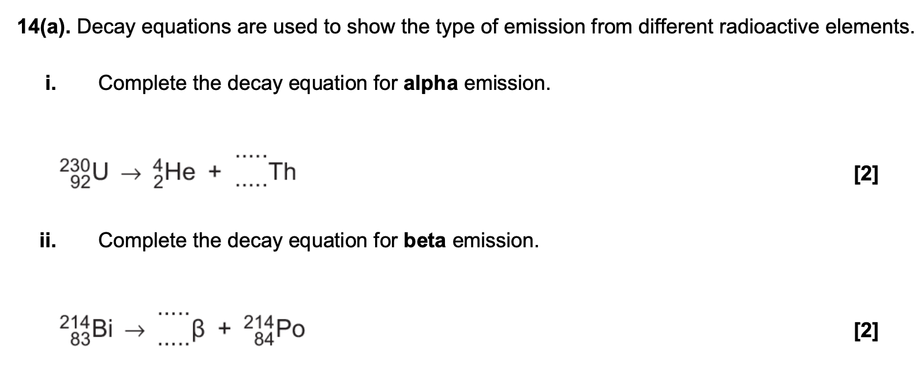Image resolution: width=920 pixels, height=377 pixels.
Task: Click the lower dotted blank before Th
Action: [252, 186]
